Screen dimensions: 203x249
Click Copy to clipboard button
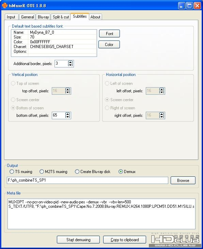pyautogui.click(x=125, y=239)
